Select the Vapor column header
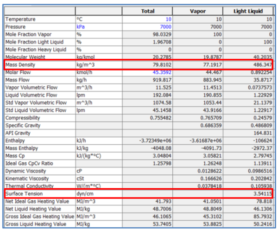The width and height of the screenshot is (278, 230). point(198,11)
